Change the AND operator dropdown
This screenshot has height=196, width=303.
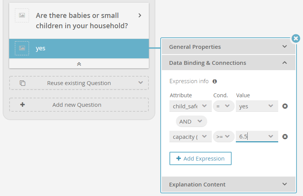191,121
